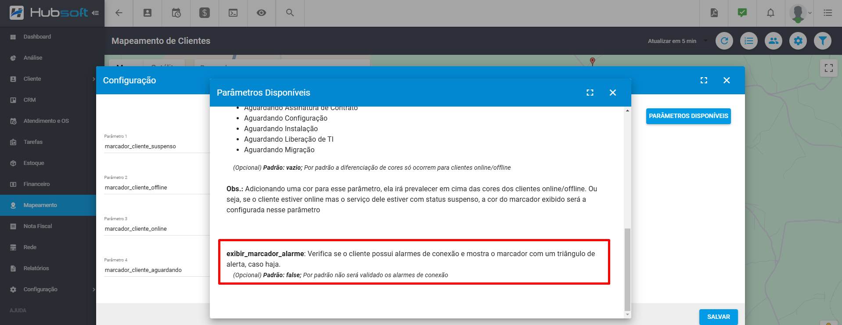The image size is (842, 325).
Task: Click the refresh map icon
Action: [x=724, y=41]
